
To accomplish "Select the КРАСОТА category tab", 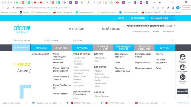I will point(82,48).
